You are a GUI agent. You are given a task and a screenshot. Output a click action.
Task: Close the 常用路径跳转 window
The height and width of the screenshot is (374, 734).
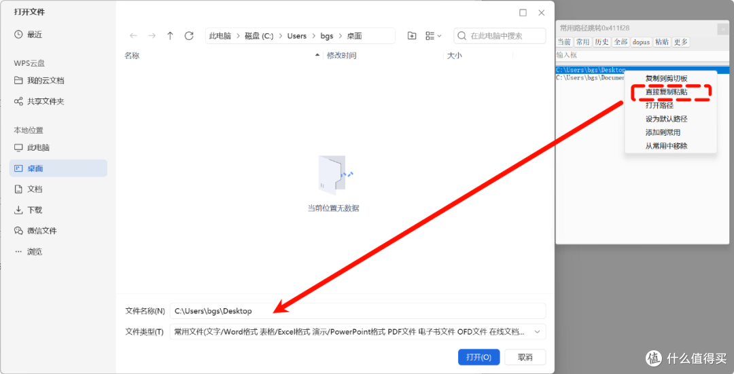723,29
